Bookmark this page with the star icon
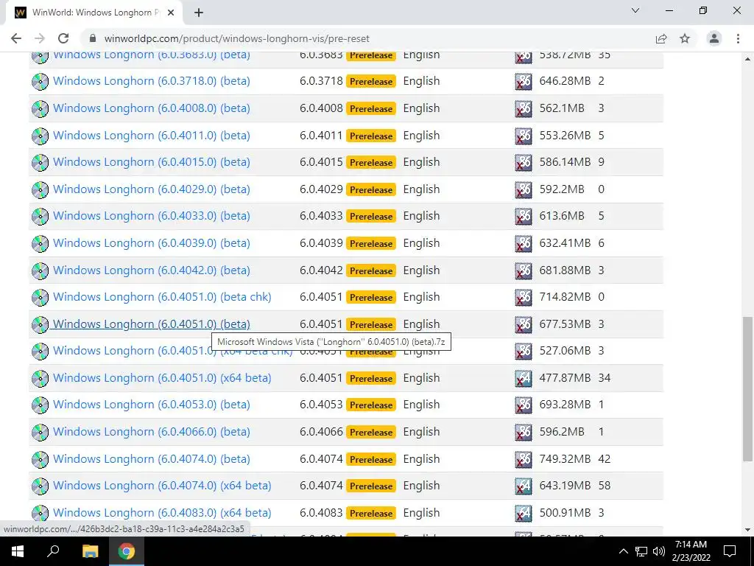Screen dimensions: 754x566 (x=685, y=38)
